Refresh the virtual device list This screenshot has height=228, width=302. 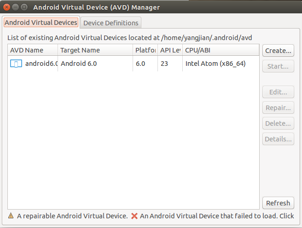point(278,203)
